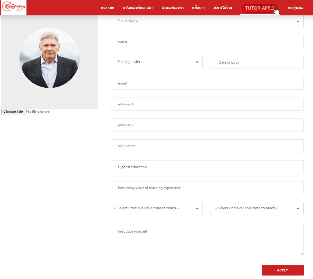Viewport: 313px width, 279px height.
Task: Click the years of teaching experience field
Action: [207, 188]
